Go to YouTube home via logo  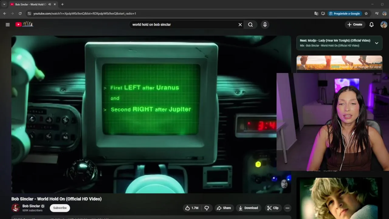(24, 24)
